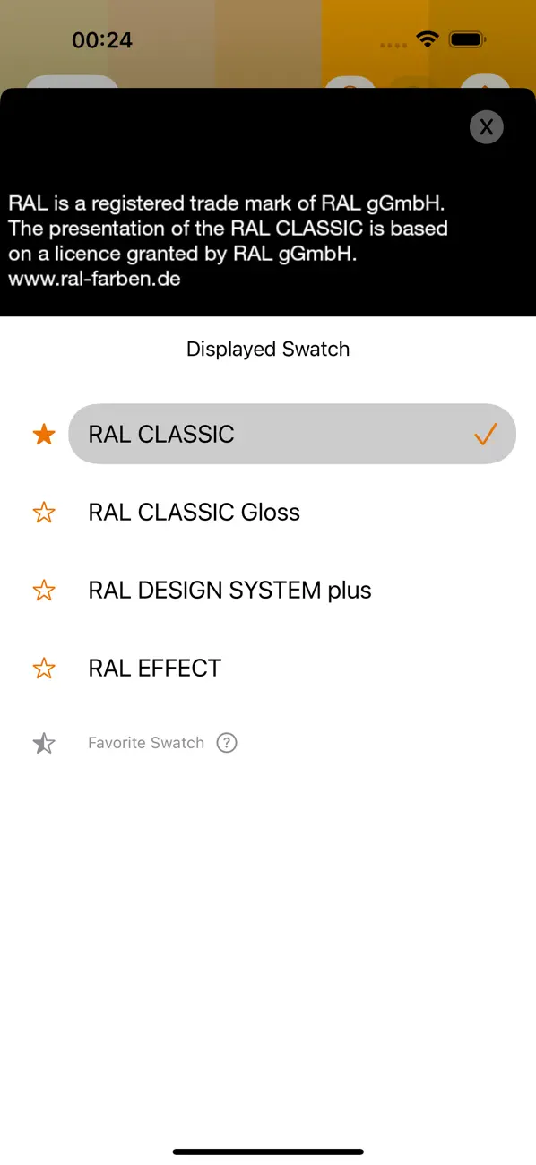This screenshot has height=1165, width=536.
Task: Tap the battery icon in the status bar
Action: [x=467, y=39]
